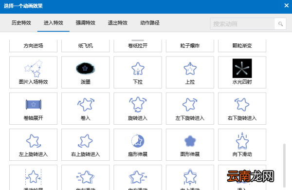
Task: Open the 历史特效 tab
Action: (x=21, y=23)
